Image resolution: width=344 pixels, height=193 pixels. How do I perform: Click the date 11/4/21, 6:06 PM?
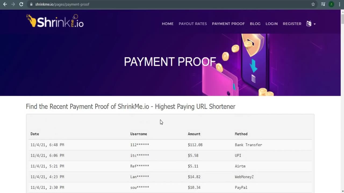click(47, 155)
